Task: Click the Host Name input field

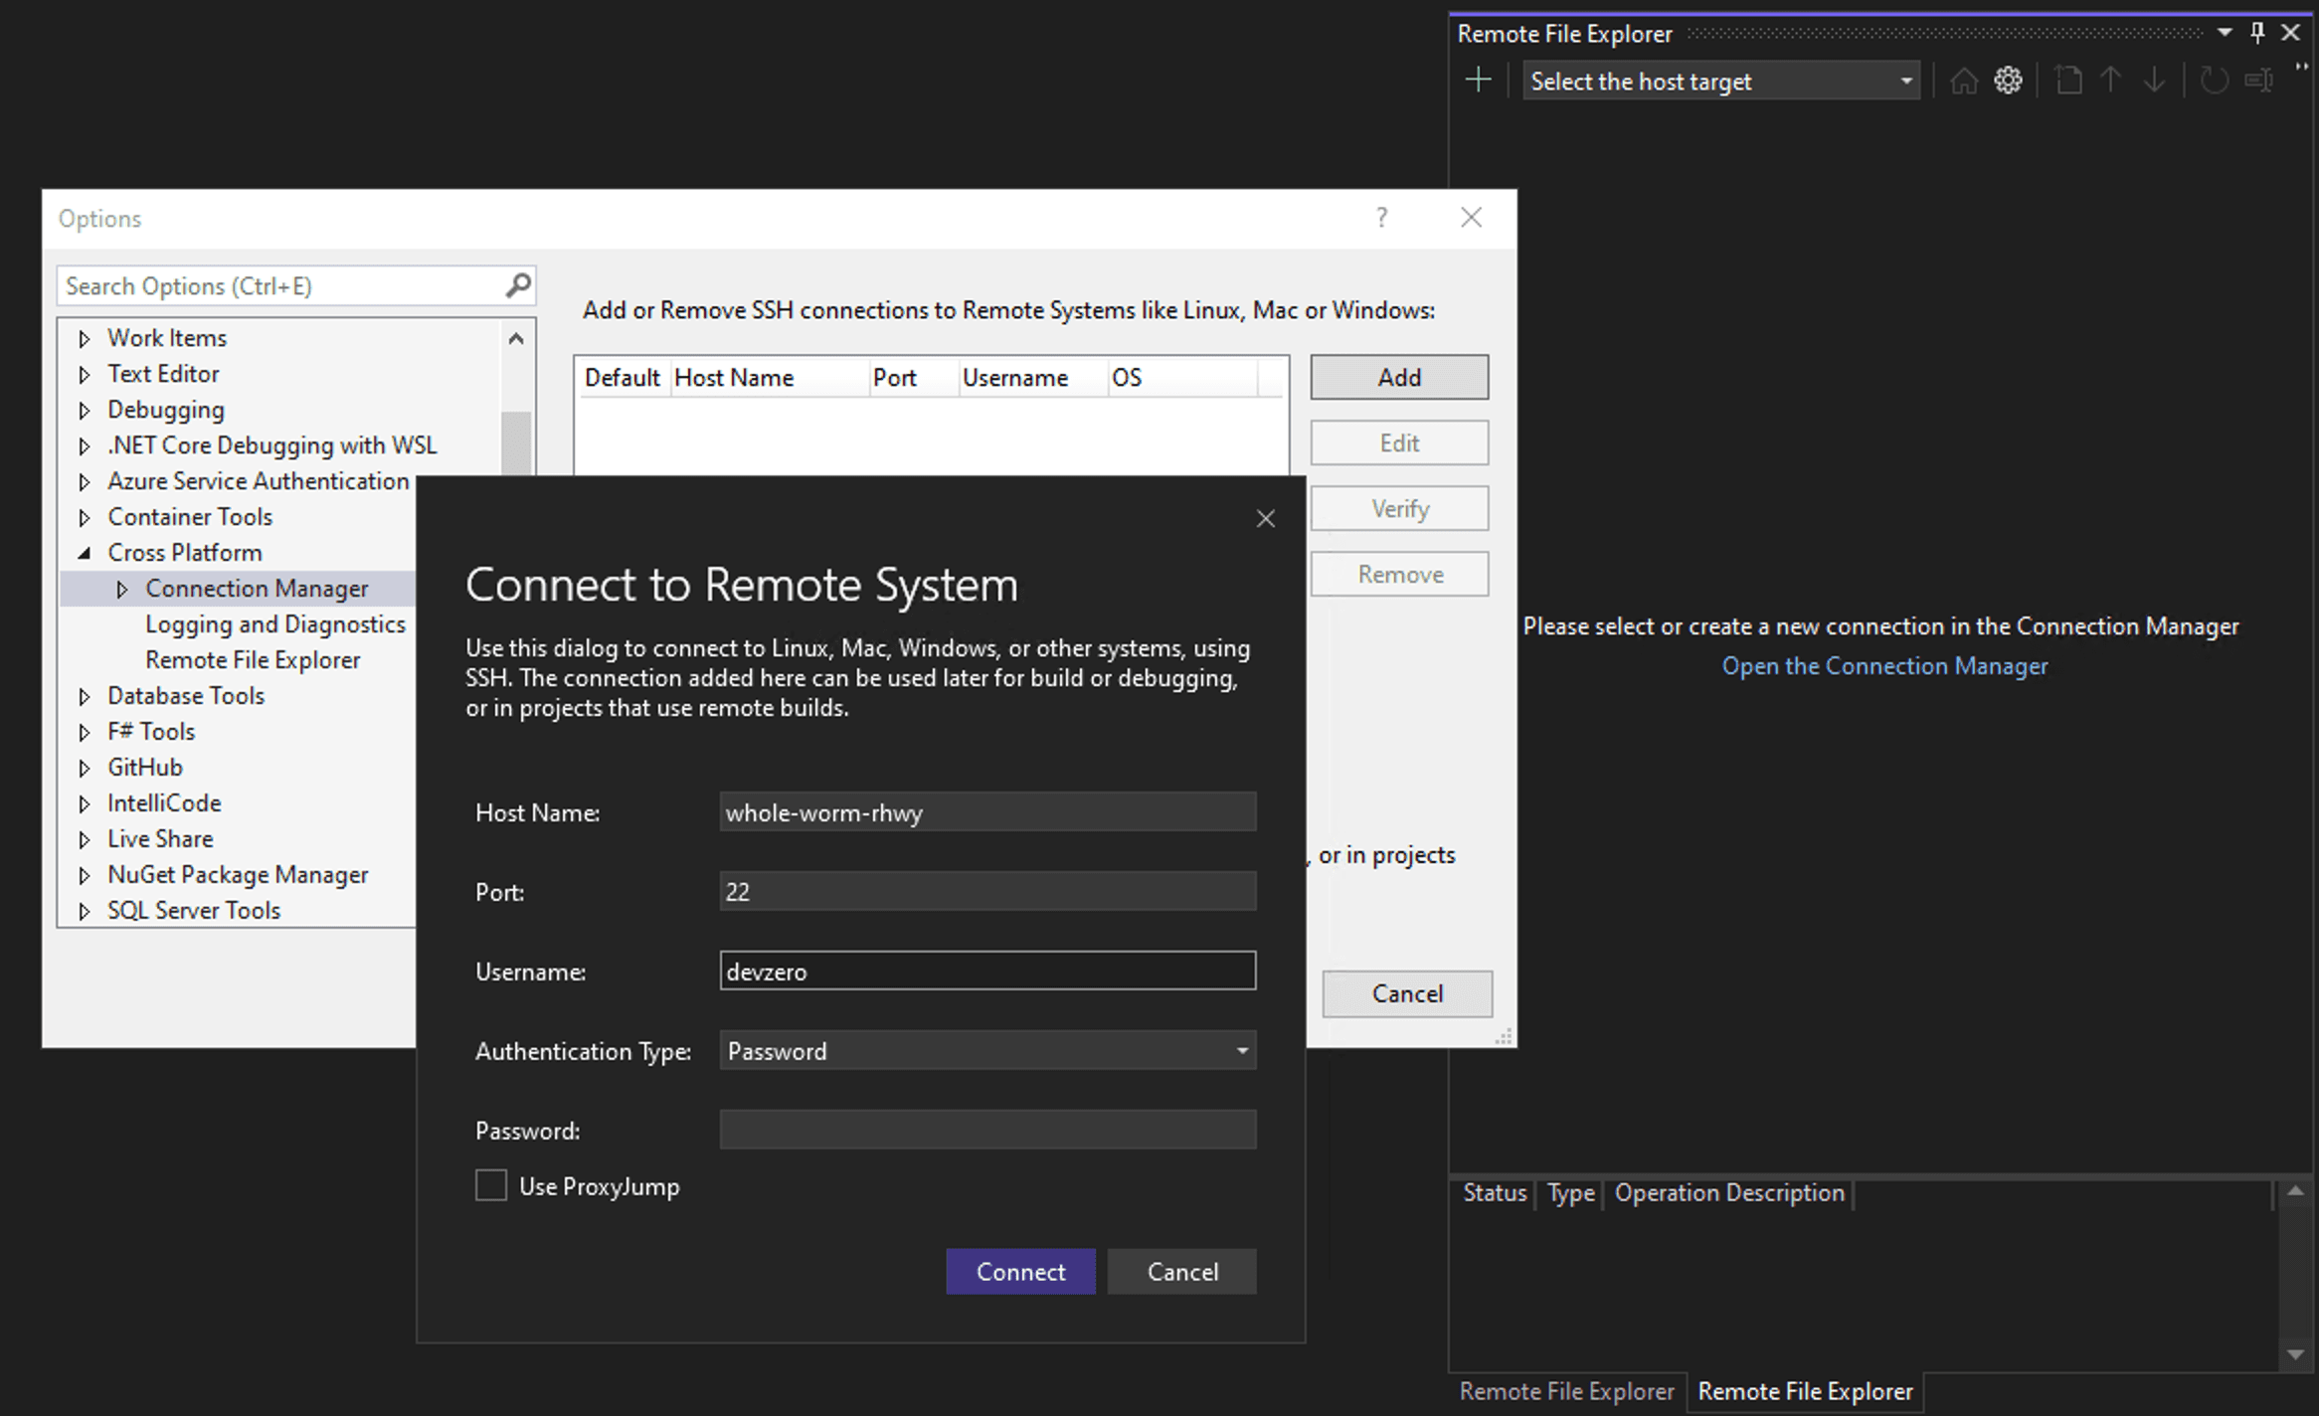Action: [x=985, y=811]
